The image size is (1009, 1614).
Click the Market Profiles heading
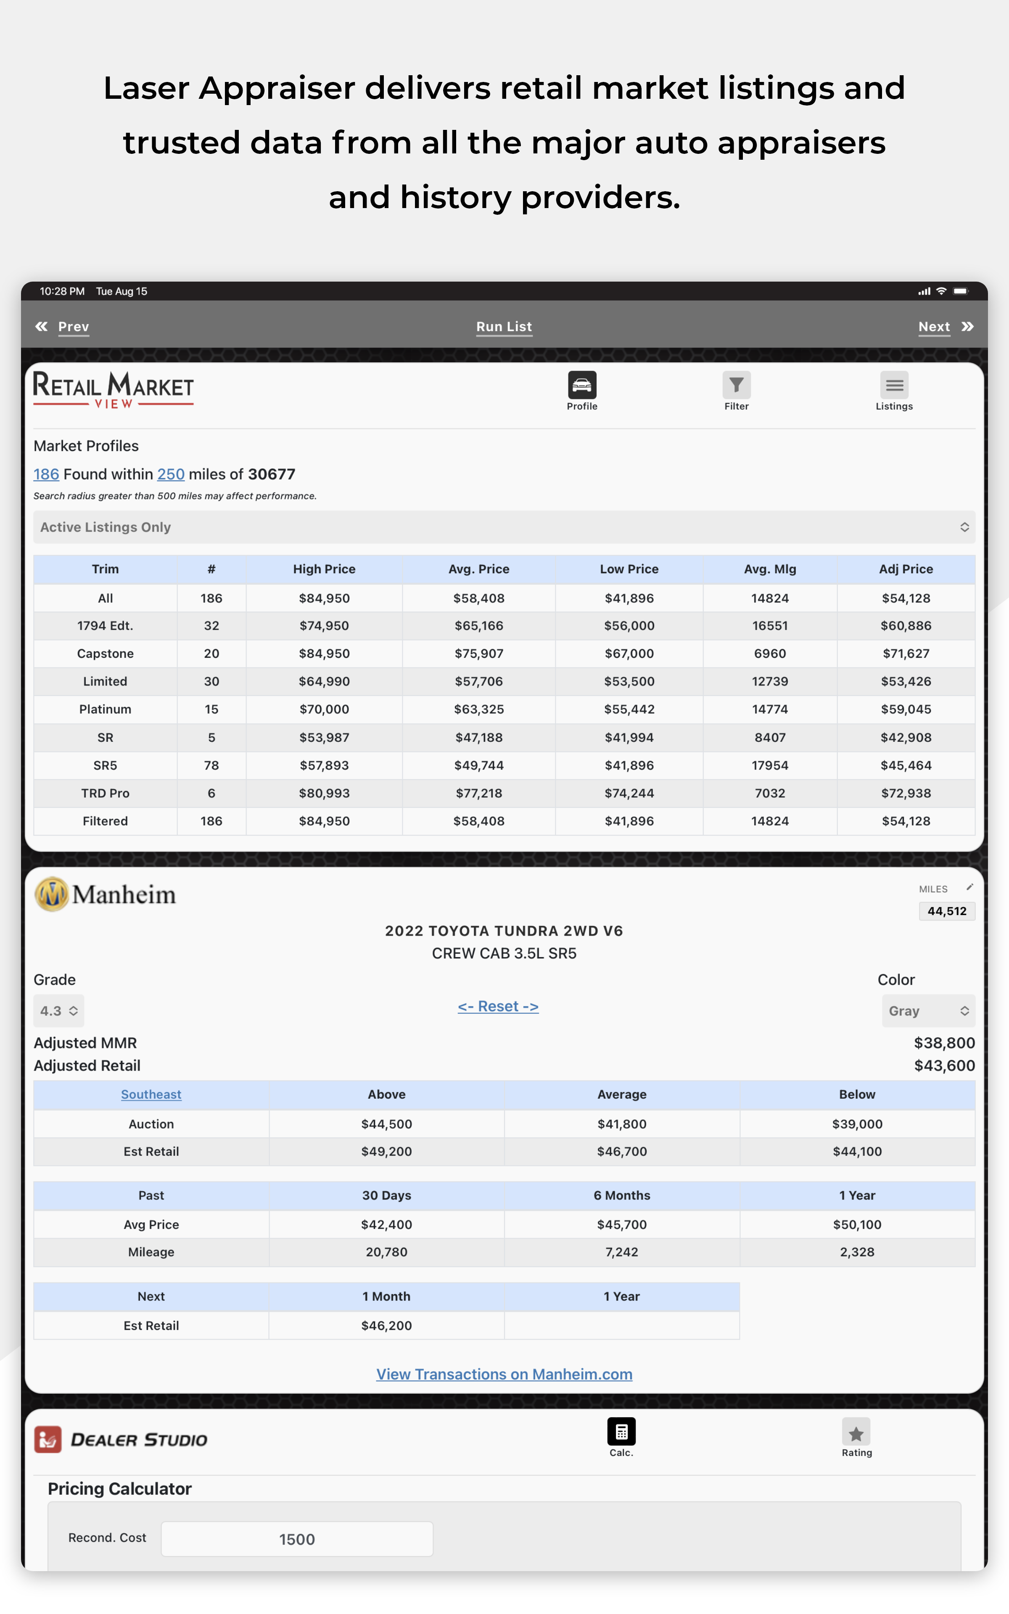(x=86, y=446)
